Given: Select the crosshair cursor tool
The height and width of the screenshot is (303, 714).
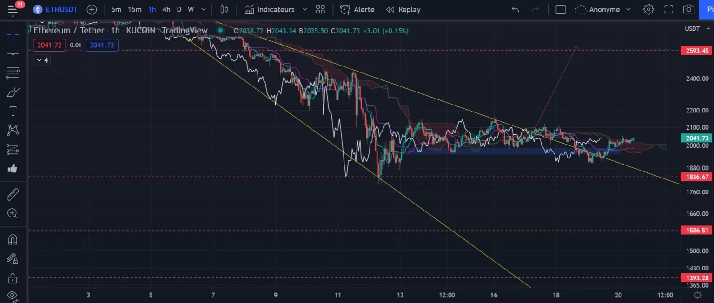Looking at the screenshot, I should click(x=13, y=34).
